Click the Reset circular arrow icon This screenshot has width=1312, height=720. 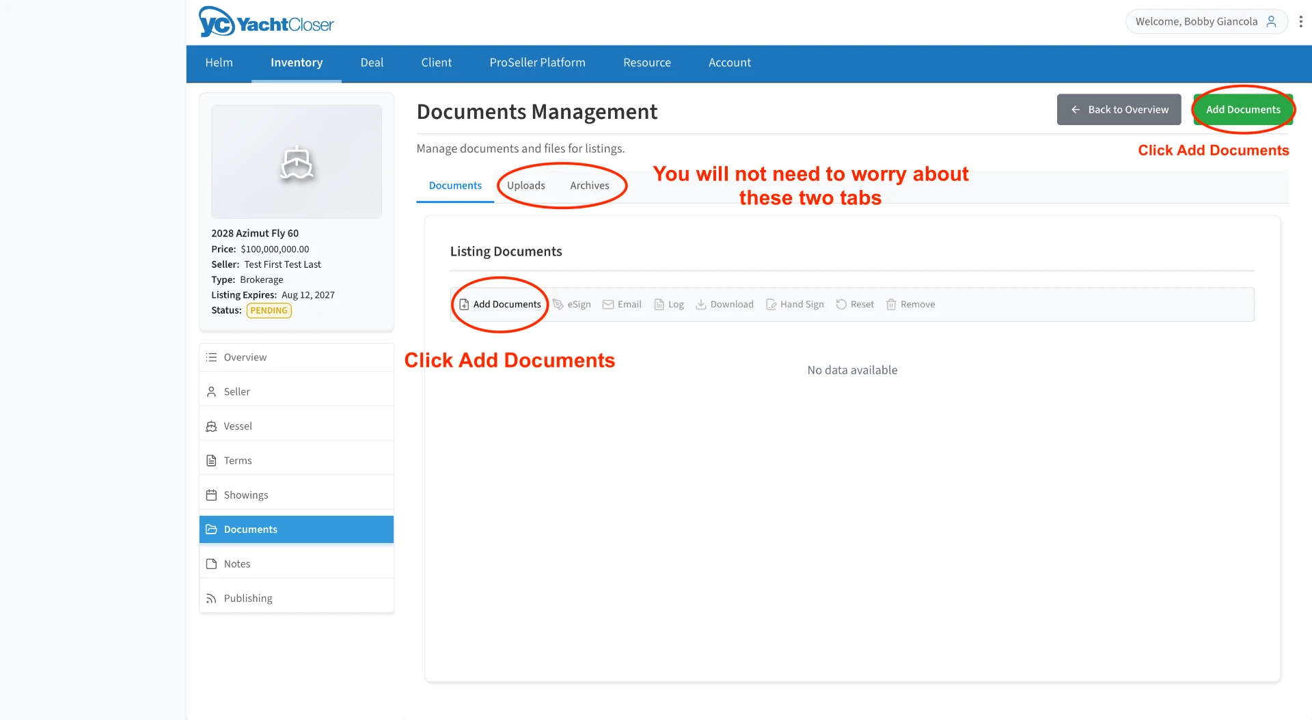click(x=841, y=305)
